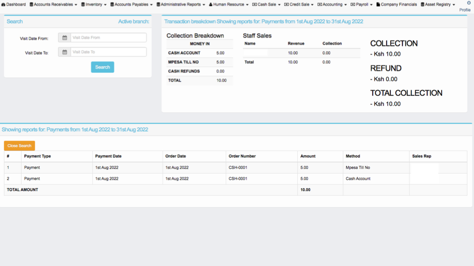Click the Staff Sales Collection header
The height and width of the screenshot is (266, 474).
point(332,43)
